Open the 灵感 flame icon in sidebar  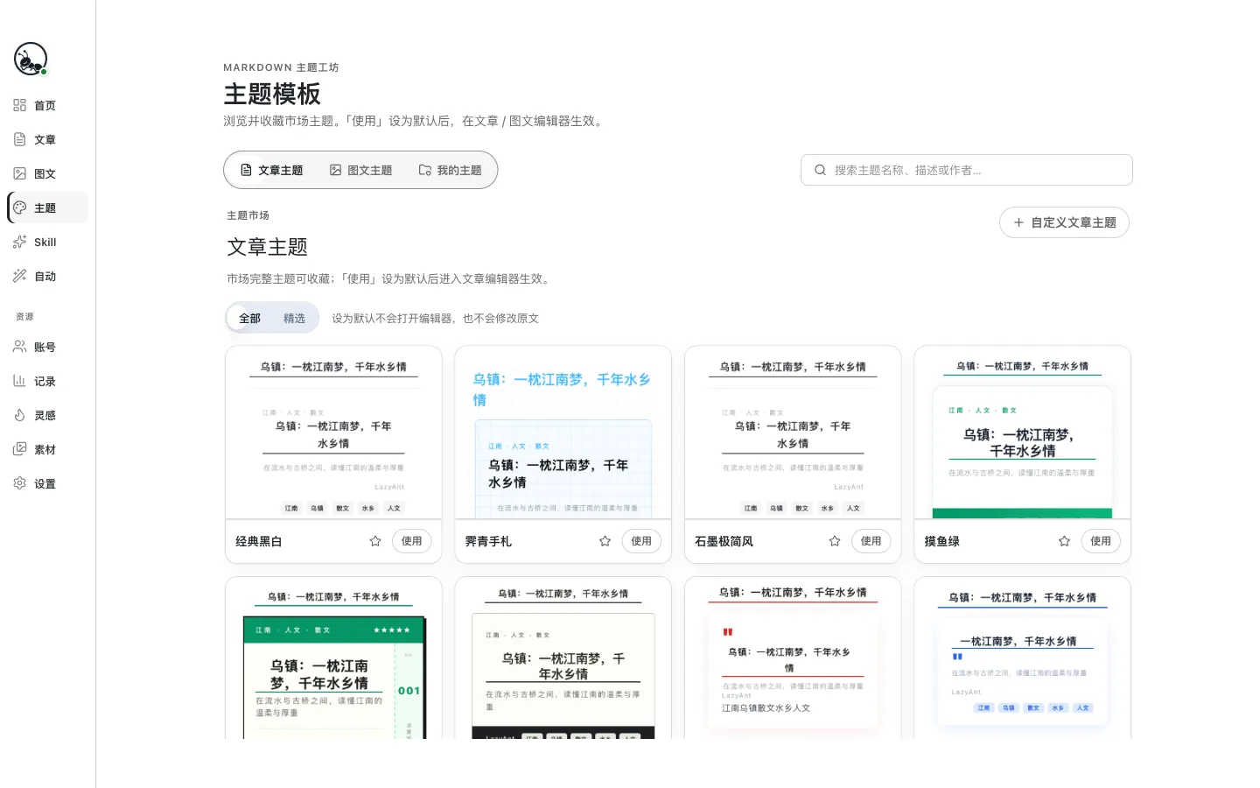[x=19, y=415]
